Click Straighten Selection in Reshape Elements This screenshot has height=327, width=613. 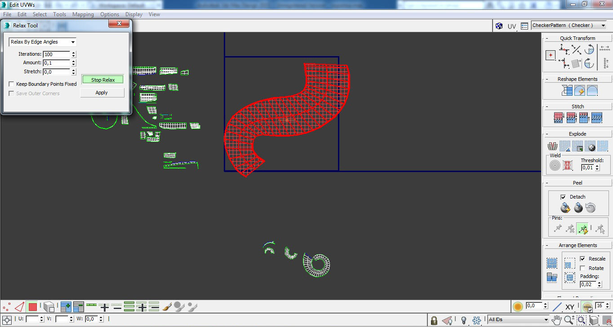click(x=567, y=91)
